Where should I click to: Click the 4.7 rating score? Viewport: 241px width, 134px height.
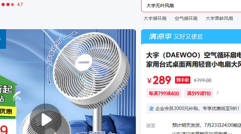click(x=20, y=5)
